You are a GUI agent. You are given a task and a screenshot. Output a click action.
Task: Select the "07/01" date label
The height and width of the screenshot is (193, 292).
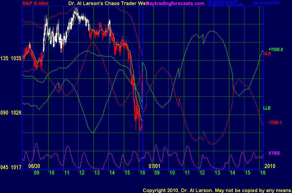(x=154, y=166)
